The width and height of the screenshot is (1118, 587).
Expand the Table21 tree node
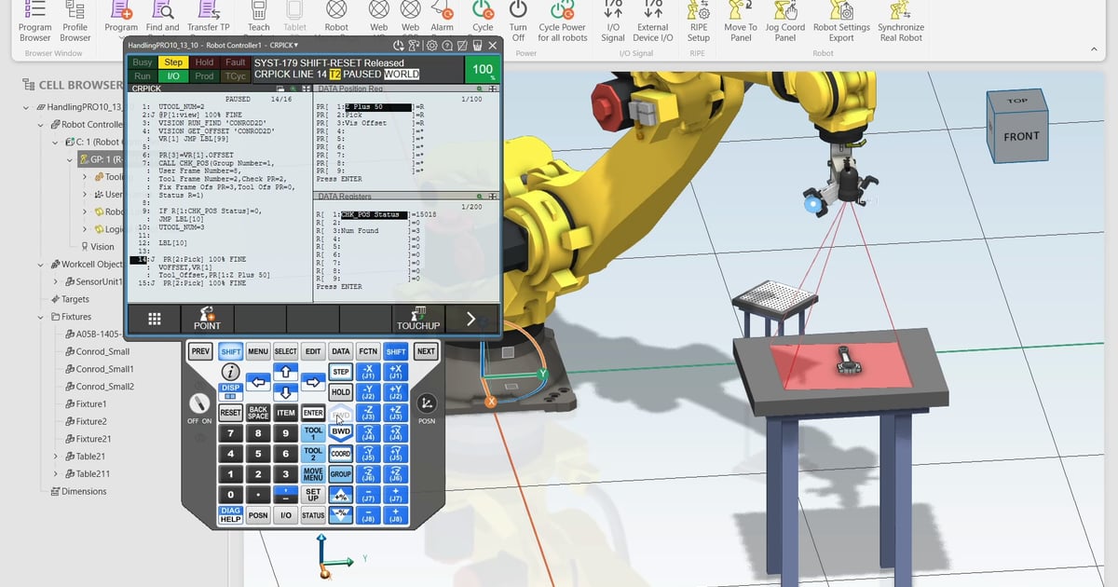(54, 457)
